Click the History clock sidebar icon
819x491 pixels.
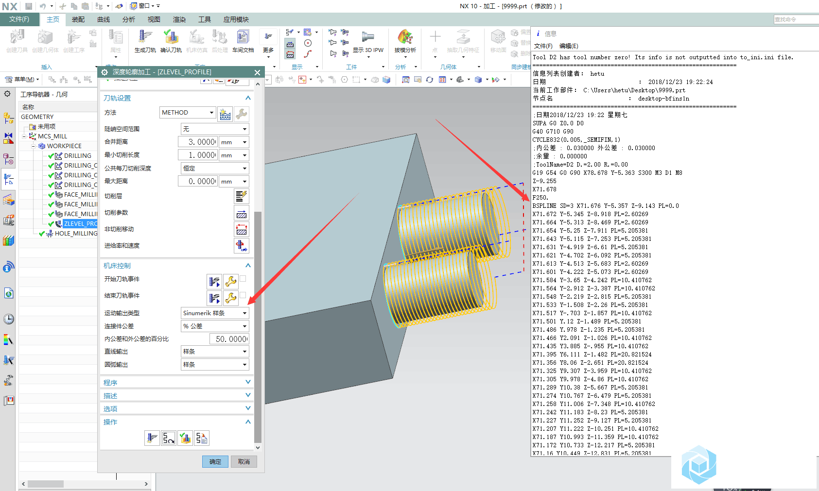point(8,319)
